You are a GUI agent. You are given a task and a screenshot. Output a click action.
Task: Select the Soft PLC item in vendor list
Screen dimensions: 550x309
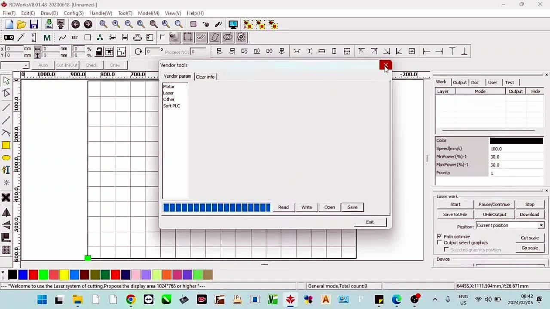171,106
